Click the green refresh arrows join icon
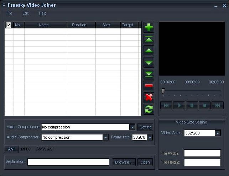Image resolution: width=229 pixels, height=176 pixels. point(149,109)
